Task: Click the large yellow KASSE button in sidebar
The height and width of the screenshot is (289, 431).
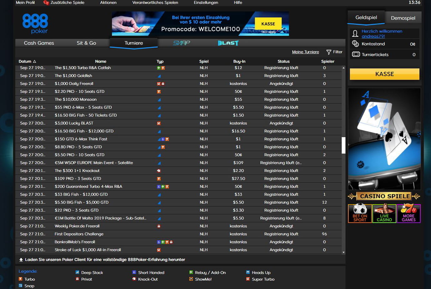Action: [x=384, y=74]
